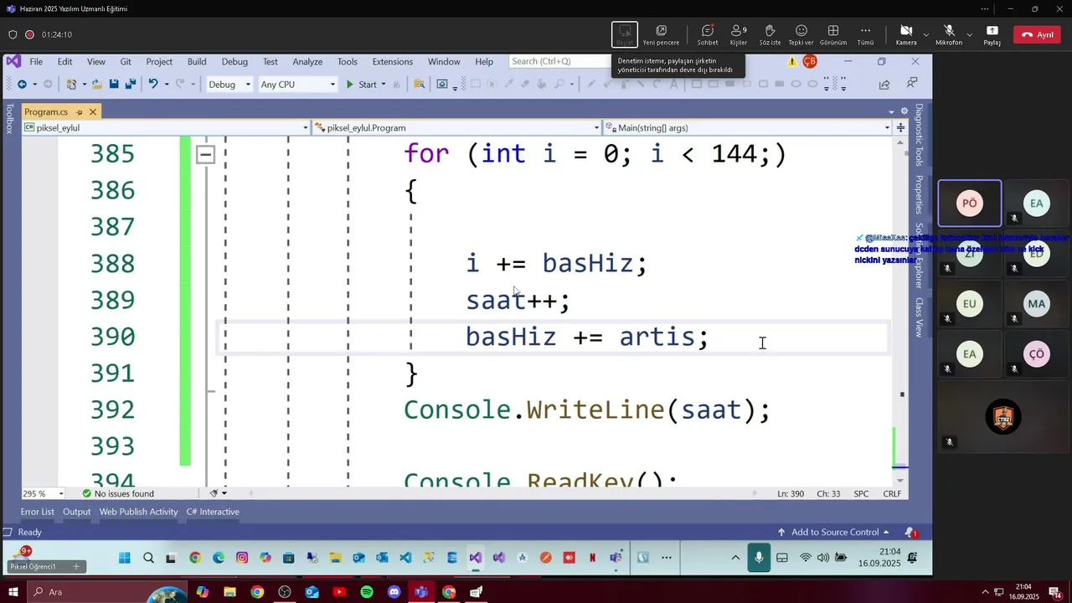The height and width of the screenshot is (603, 1072).
Task: Open Debug menu in Visual Studio
Action: pos(234,61)
